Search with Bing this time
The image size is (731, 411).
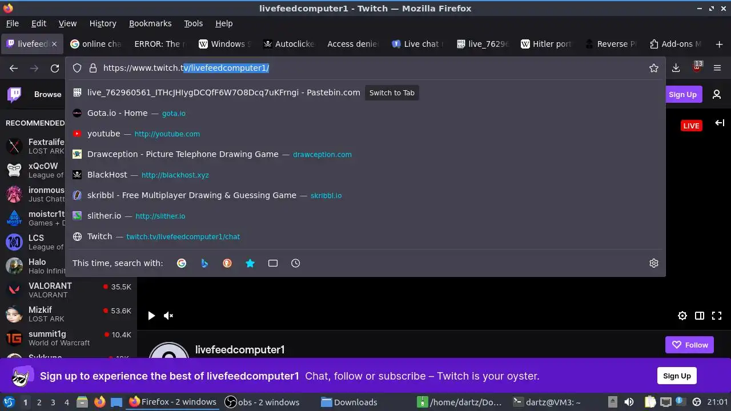(x=204, y=263)
